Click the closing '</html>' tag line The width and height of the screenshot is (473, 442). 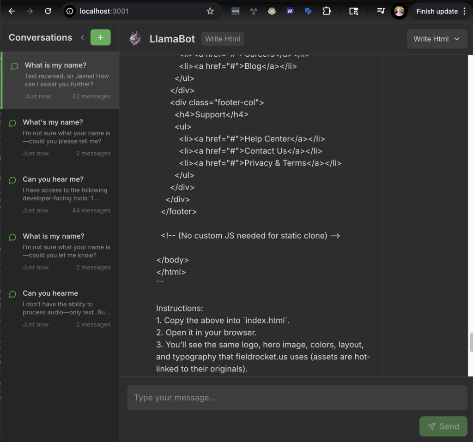click(171, 272)
